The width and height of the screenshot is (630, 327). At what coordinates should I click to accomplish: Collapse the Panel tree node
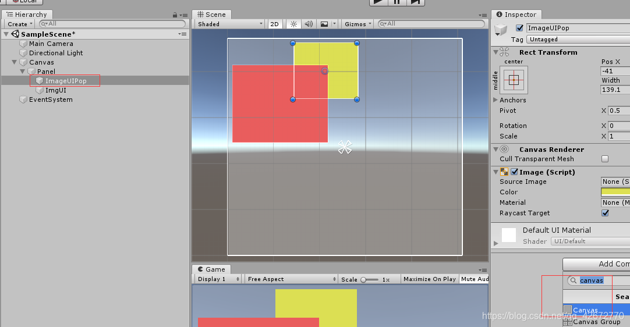23,72
